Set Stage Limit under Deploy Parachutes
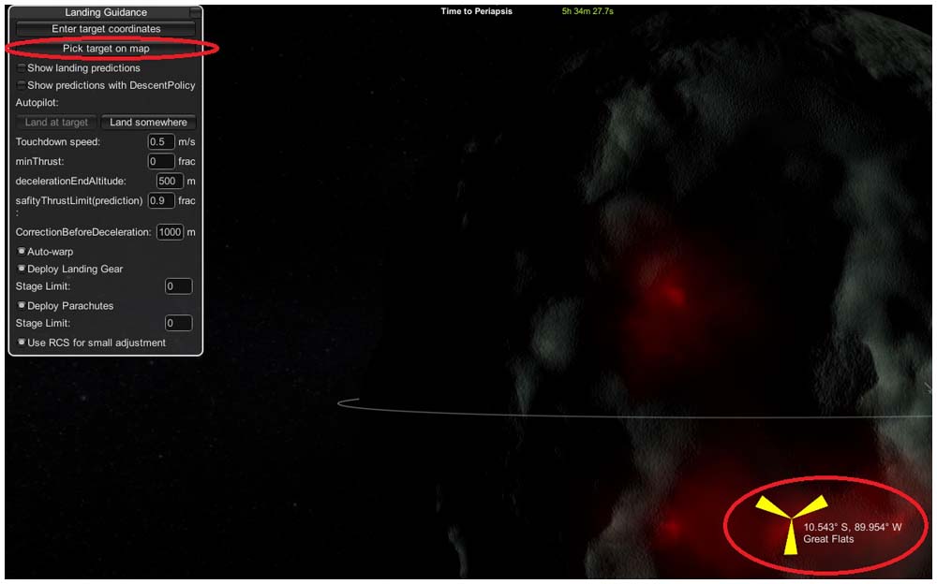Viewport: 937px width, 584px height. [x=178, y=323]
